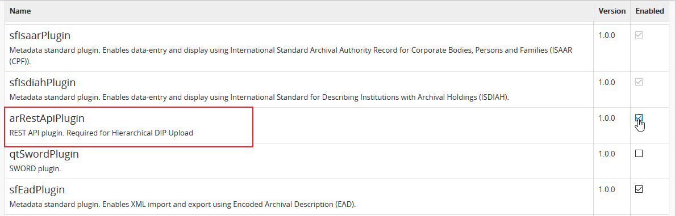This screenshot has height=216, width=675.
Task: Select the sfEadPlugin plugin title
Action: click(37, 189)
